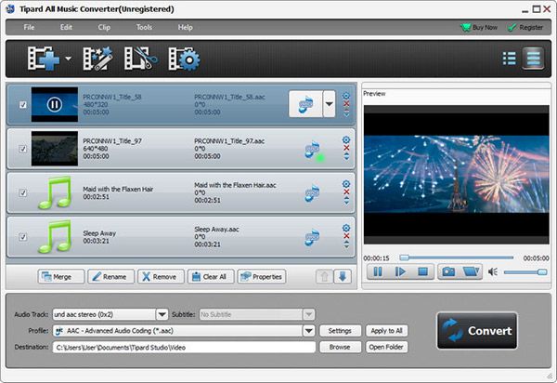The width and height of the screenshot is (557, 383).
Task: Expand the Profile dropdown list
Action: (x=309, y=331)
